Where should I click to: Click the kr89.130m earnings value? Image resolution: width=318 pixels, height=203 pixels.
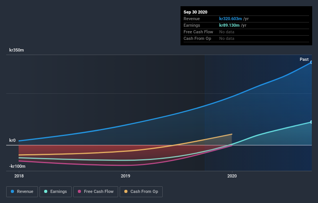[x=229, y=25]
